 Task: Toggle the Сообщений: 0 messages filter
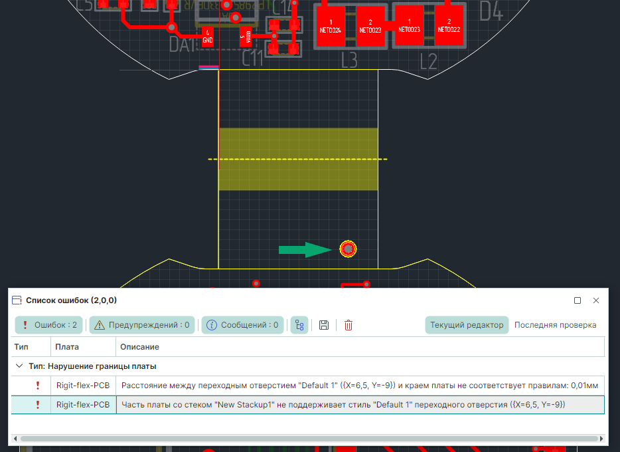[242, 325]
